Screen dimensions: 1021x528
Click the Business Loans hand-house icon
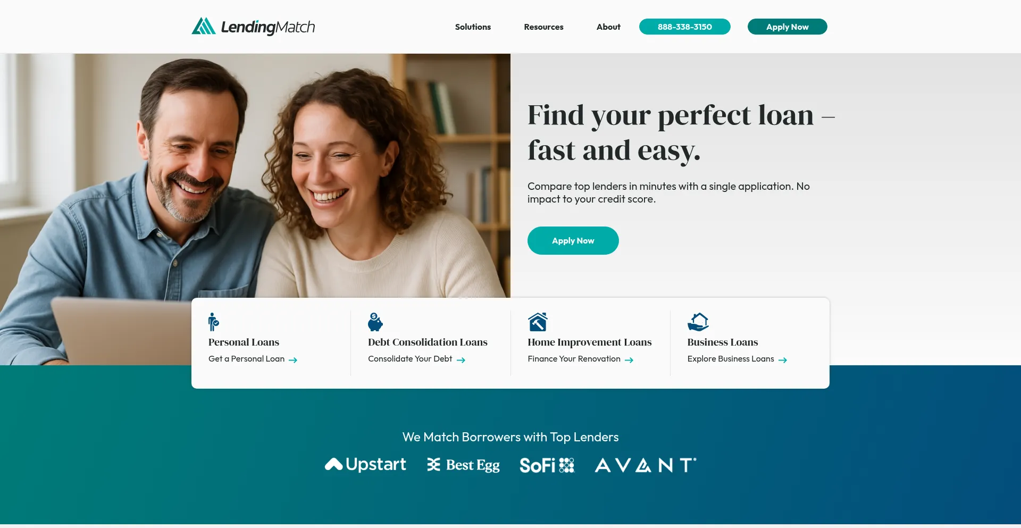698,322
